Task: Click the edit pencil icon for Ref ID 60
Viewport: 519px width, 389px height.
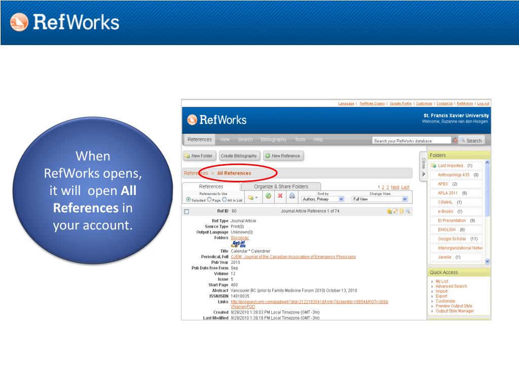Action: point(395,211)
